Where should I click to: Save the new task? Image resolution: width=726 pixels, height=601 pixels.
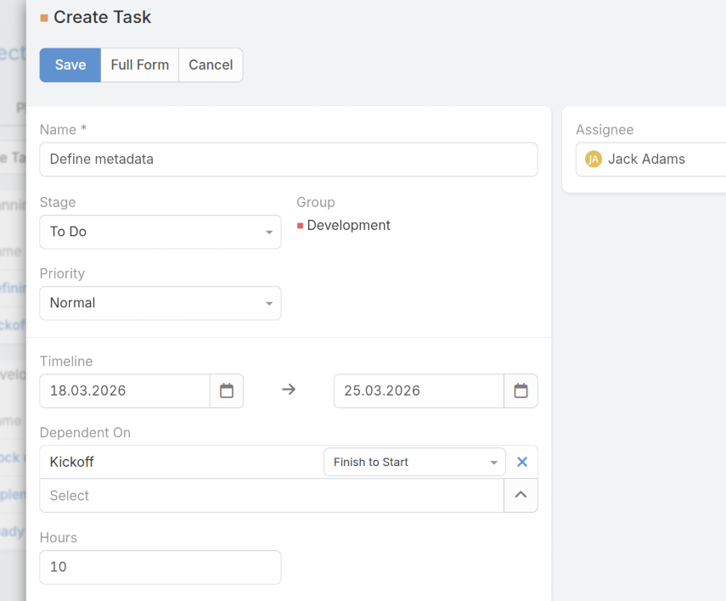[70, 65]
